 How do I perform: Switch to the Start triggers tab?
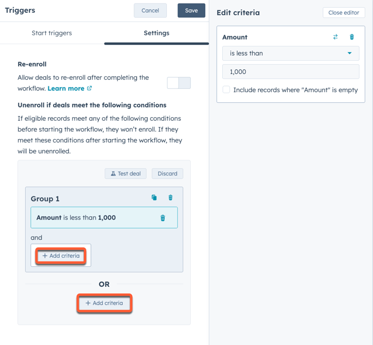(x=52, y=33)
